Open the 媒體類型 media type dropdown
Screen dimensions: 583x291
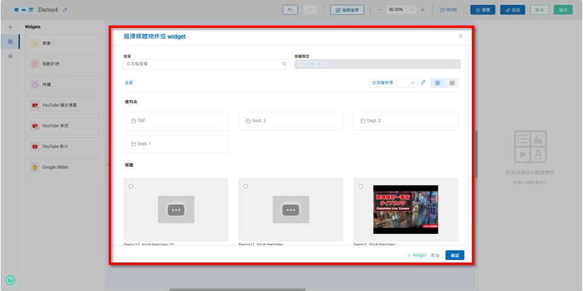[x=377, y=64]
